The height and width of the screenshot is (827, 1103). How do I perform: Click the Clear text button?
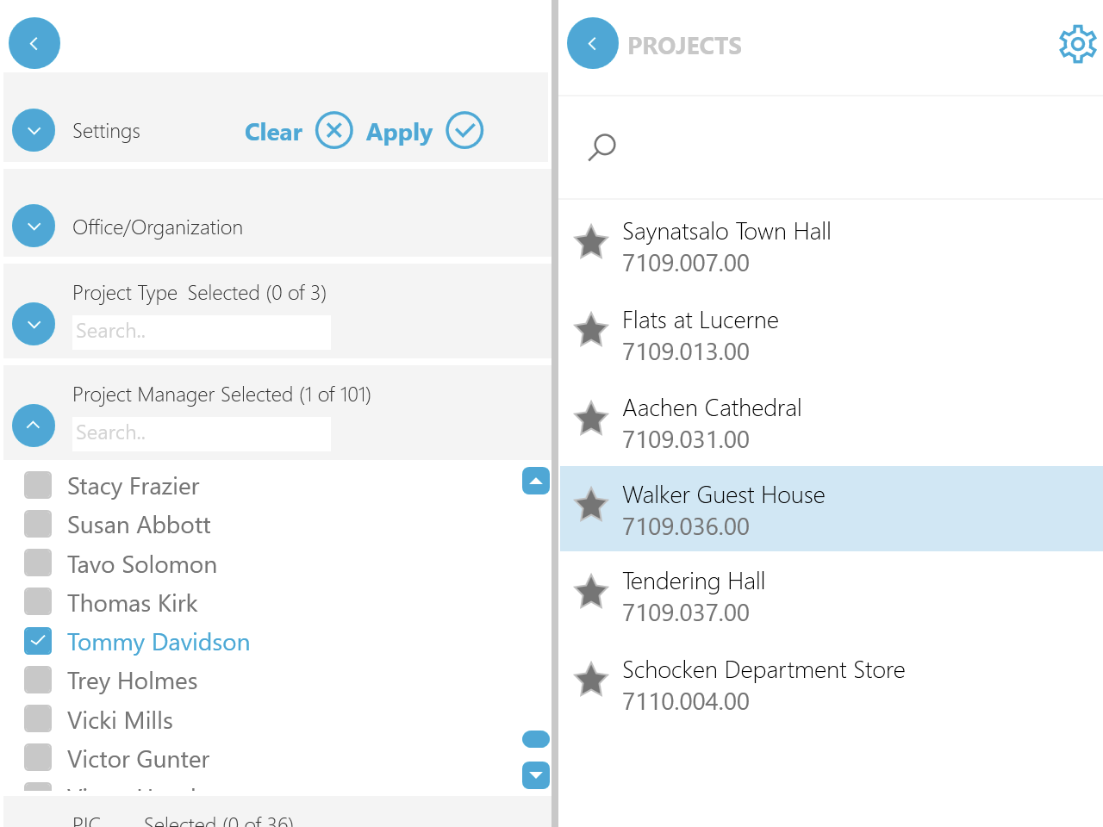pyautogui.click(x=273, y=132)
